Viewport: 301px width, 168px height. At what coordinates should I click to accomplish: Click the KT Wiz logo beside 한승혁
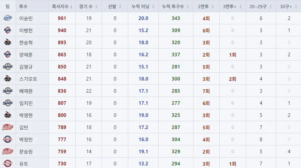click(8, 42)
